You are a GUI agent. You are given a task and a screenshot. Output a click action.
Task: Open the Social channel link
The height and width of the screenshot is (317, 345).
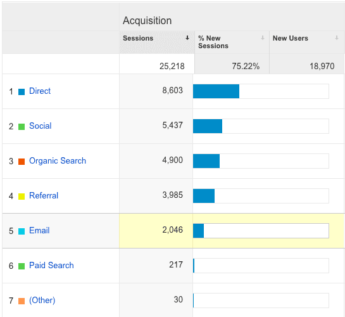point(41,126)
